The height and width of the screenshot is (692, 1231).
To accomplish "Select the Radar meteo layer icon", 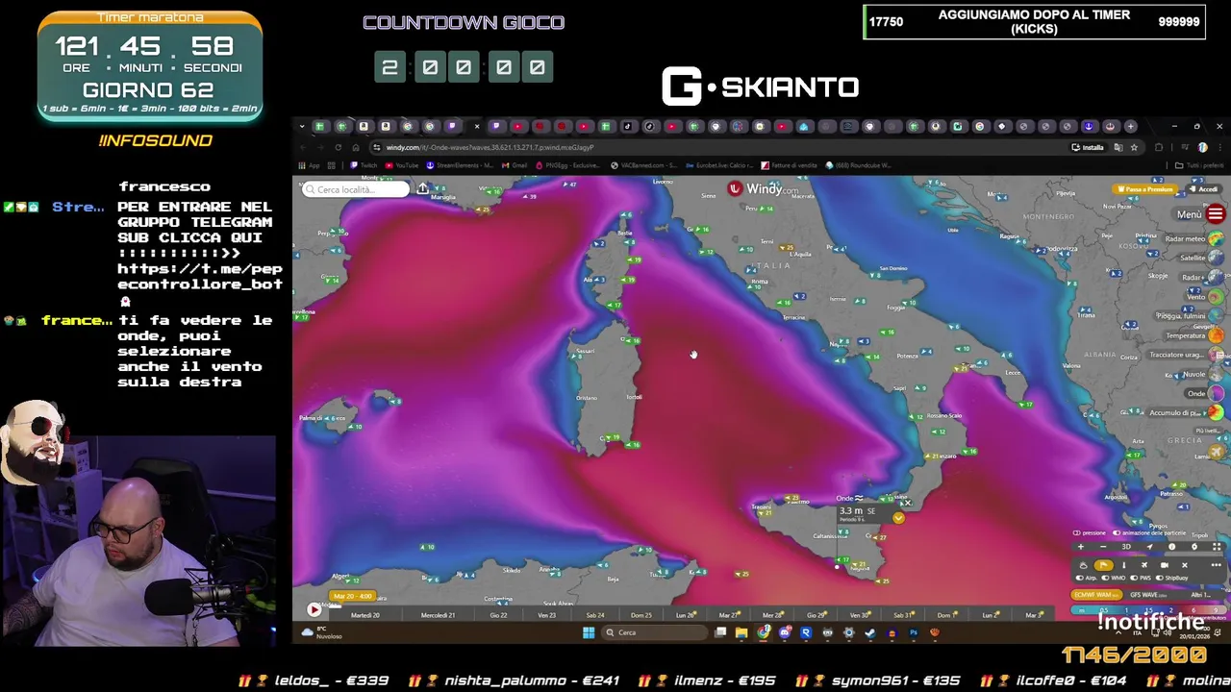I will pyautogui.click(x=1216, y=238).
